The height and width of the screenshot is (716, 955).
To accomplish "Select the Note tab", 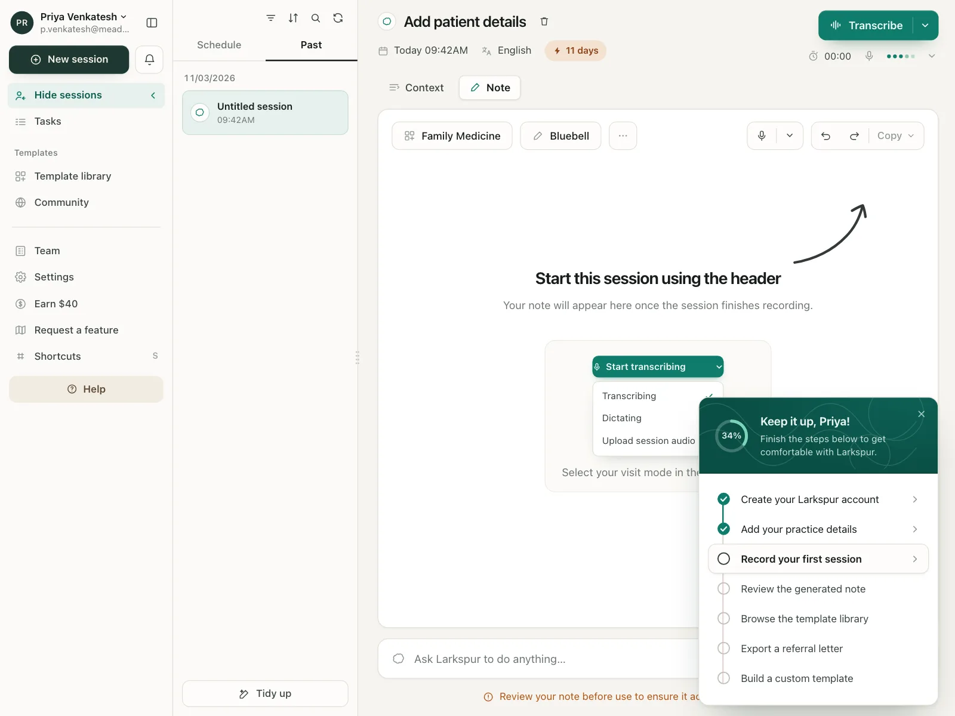I will [x=489, y=88].
